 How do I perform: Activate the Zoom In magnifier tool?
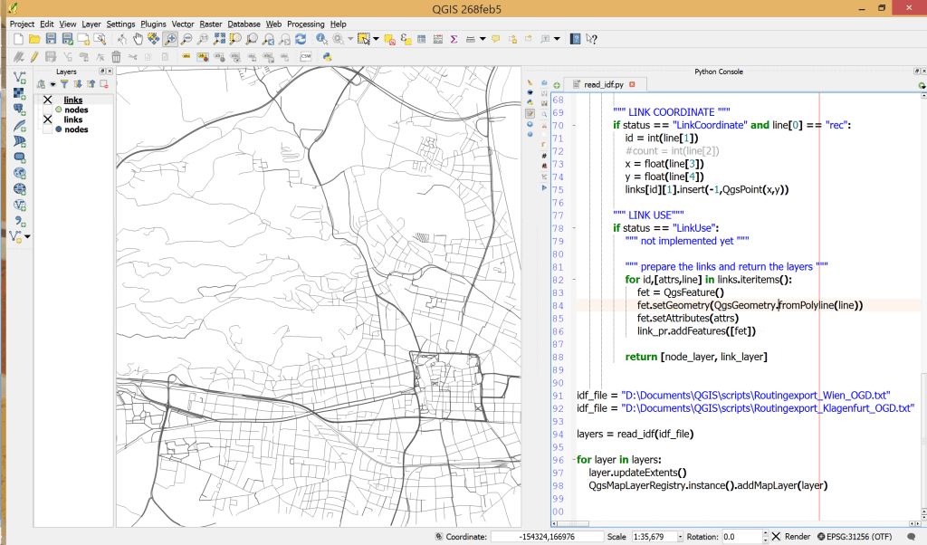[x=170, y=39]
